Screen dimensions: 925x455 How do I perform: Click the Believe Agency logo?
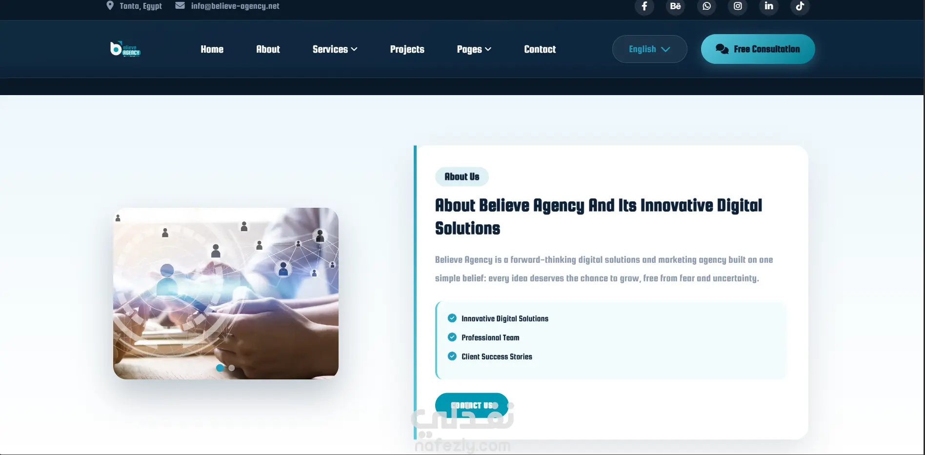pyautogui.click(x=125, y=49)
